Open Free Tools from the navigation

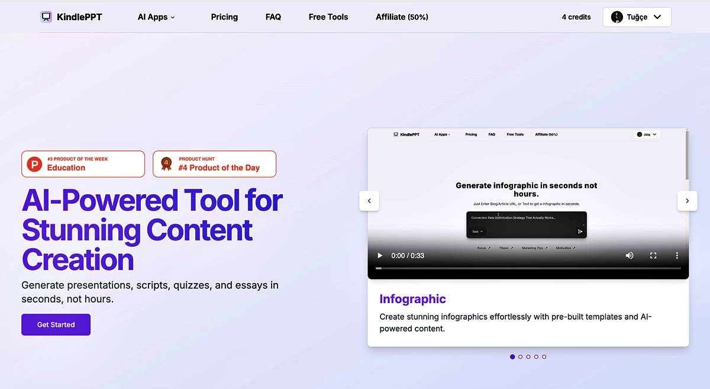click(x=328, y=17)
